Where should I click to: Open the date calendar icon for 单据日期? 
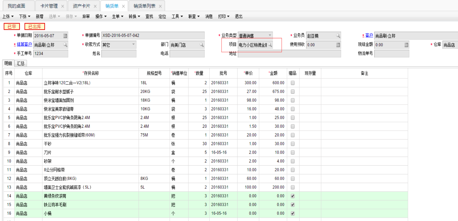pos(65,36)
